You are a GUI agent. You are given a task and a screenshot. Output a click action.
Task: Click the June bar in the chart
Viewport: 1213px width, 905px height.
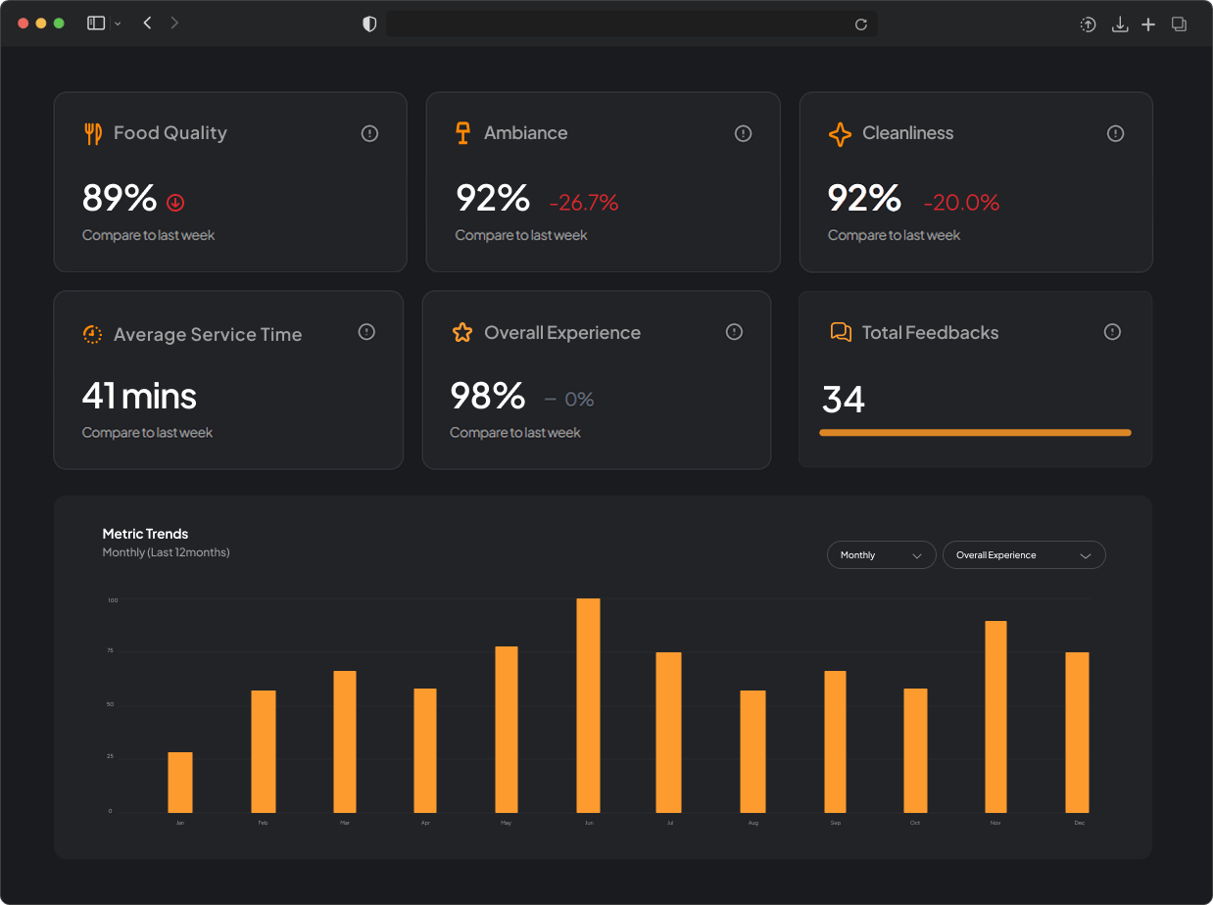coord(588,705)
